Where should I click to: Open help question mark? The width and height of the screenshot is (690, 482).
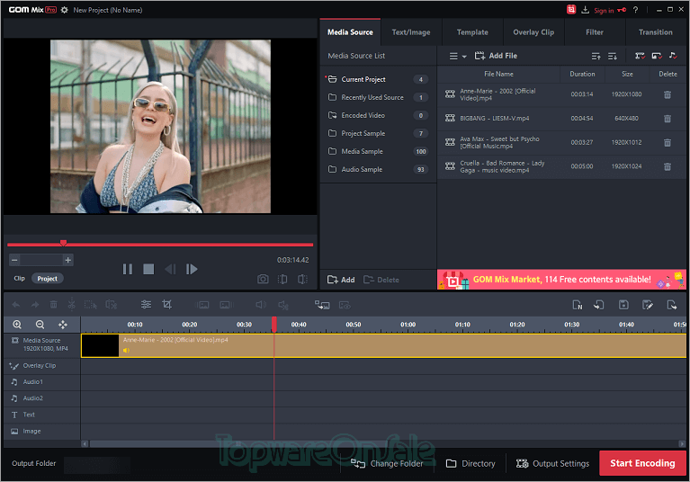tap(635, 10)
